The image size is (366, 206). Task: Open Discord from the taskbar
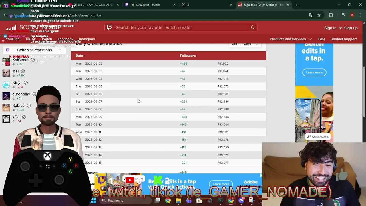click(241, 201)
